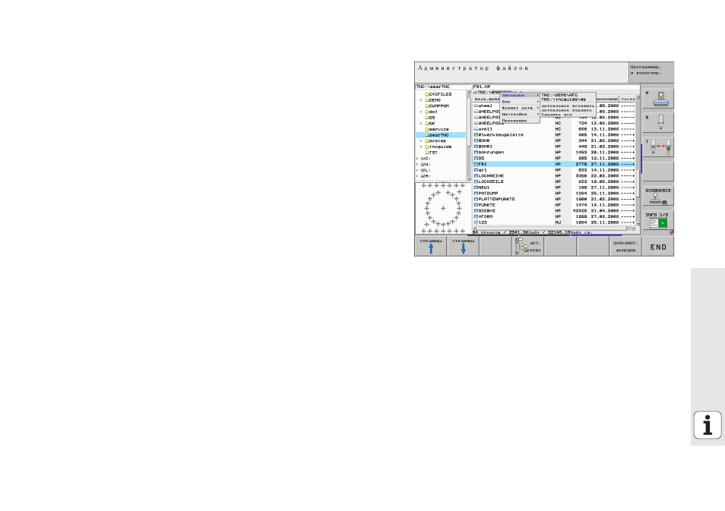Click the page up blue arrow softkey
The width and height of the screenshot is (725, 511).
tap(430, 246)
